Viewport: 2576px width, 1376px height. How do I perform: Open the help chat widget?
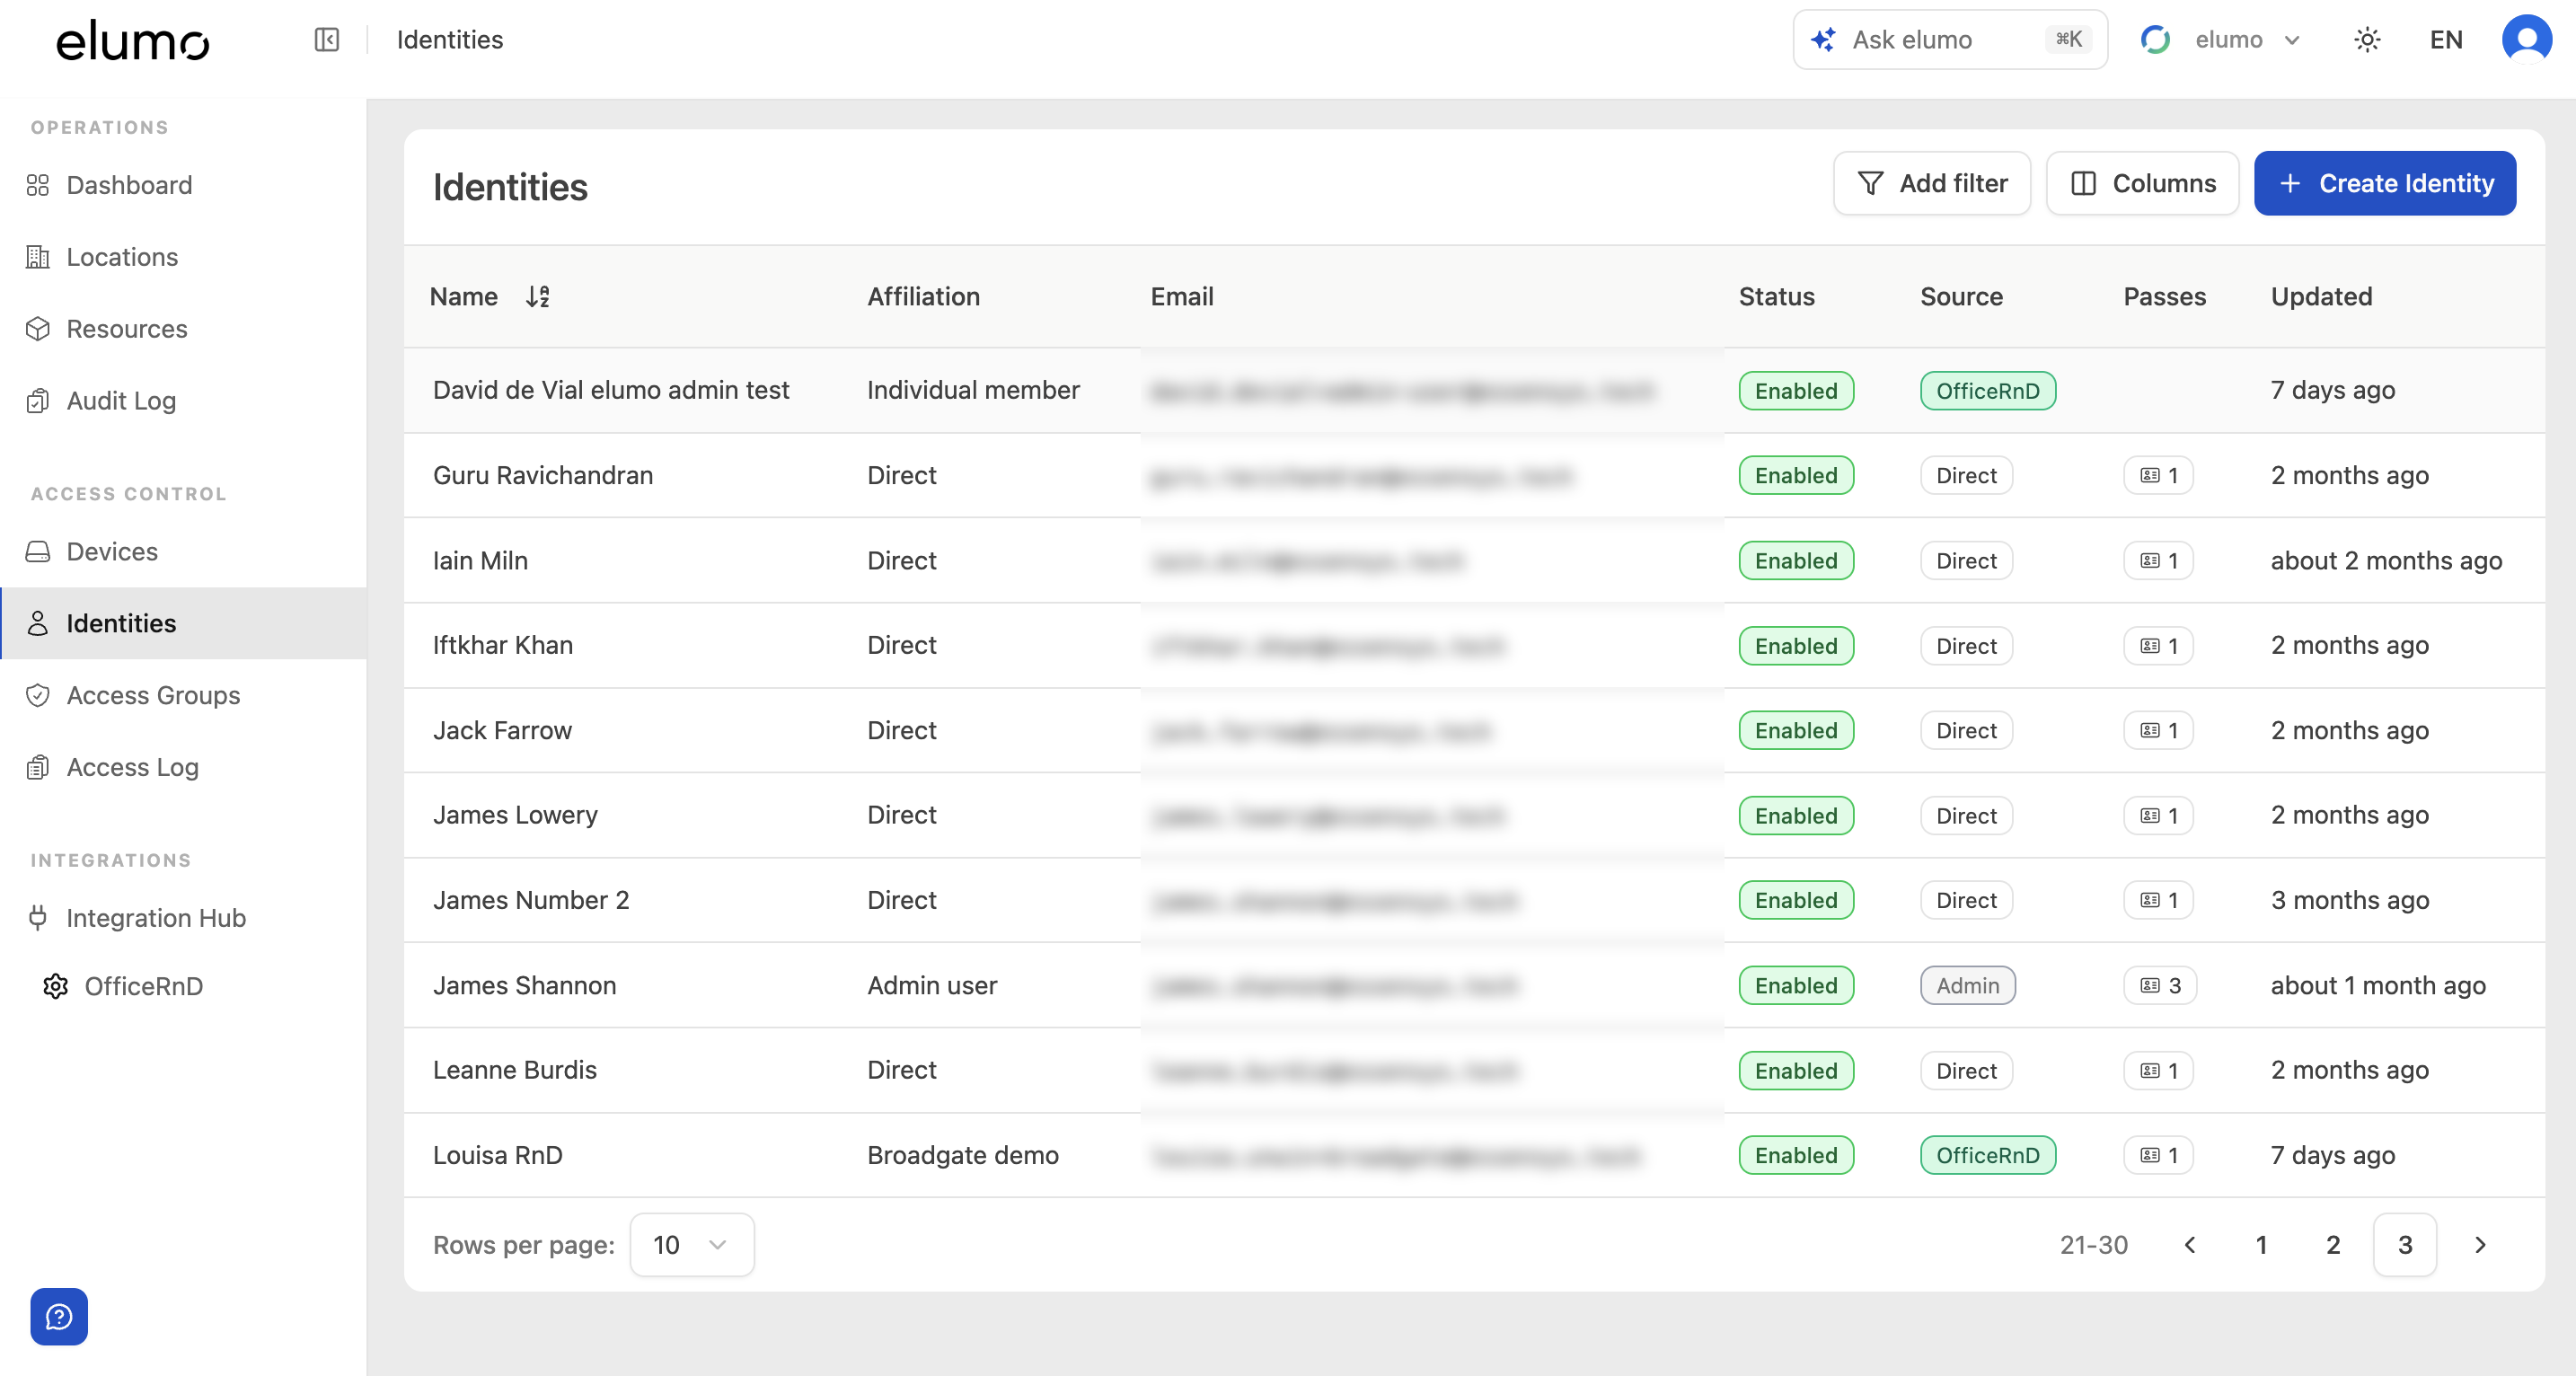(59, 1316)
